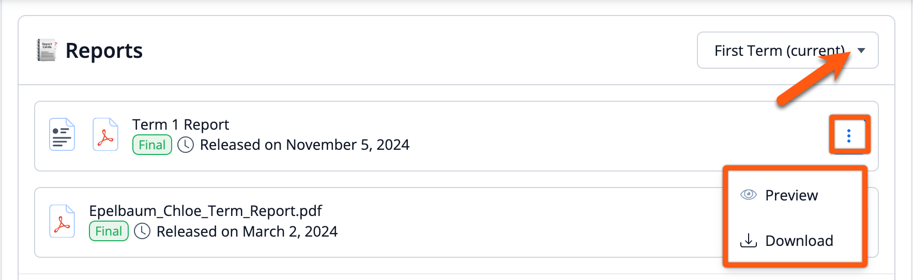Click the Final badge on Term 1 Report
Viewport: 913px width, 280px height.
pos(152,145)
